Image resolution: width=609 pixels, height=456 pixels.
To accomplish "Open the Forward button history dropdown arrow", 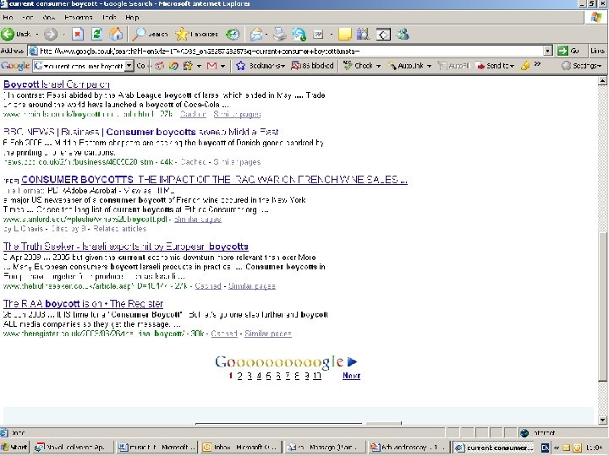I will 64,35.
